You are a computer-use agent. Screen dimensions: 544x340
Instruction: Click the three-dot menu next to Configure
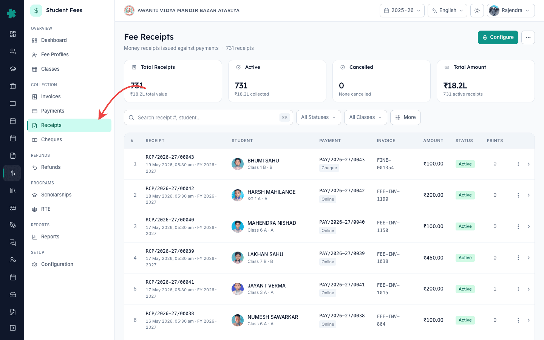[x=528, y=37]
